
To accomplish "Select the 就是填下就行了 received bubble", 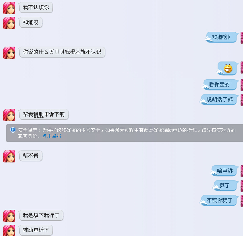I will point(41,215).
